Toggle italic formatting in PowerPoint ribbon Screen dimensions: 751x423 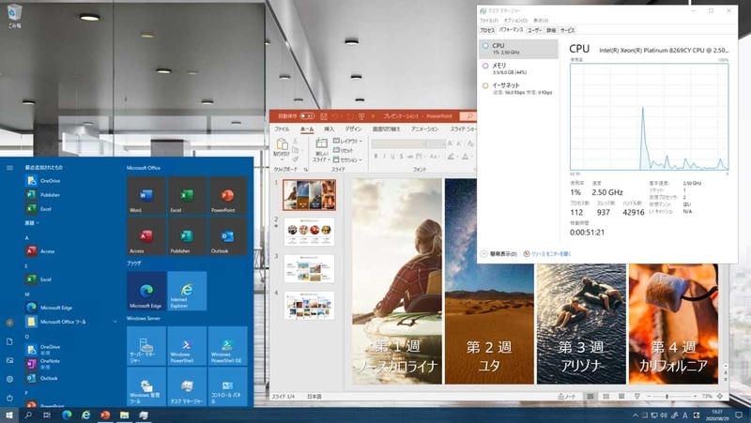point(386,156)
